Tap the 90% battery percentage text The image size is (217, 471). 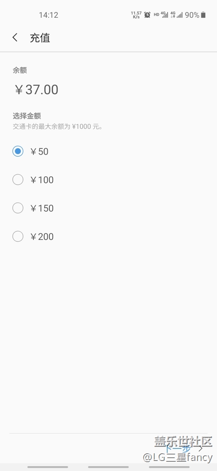pos(192,15)
